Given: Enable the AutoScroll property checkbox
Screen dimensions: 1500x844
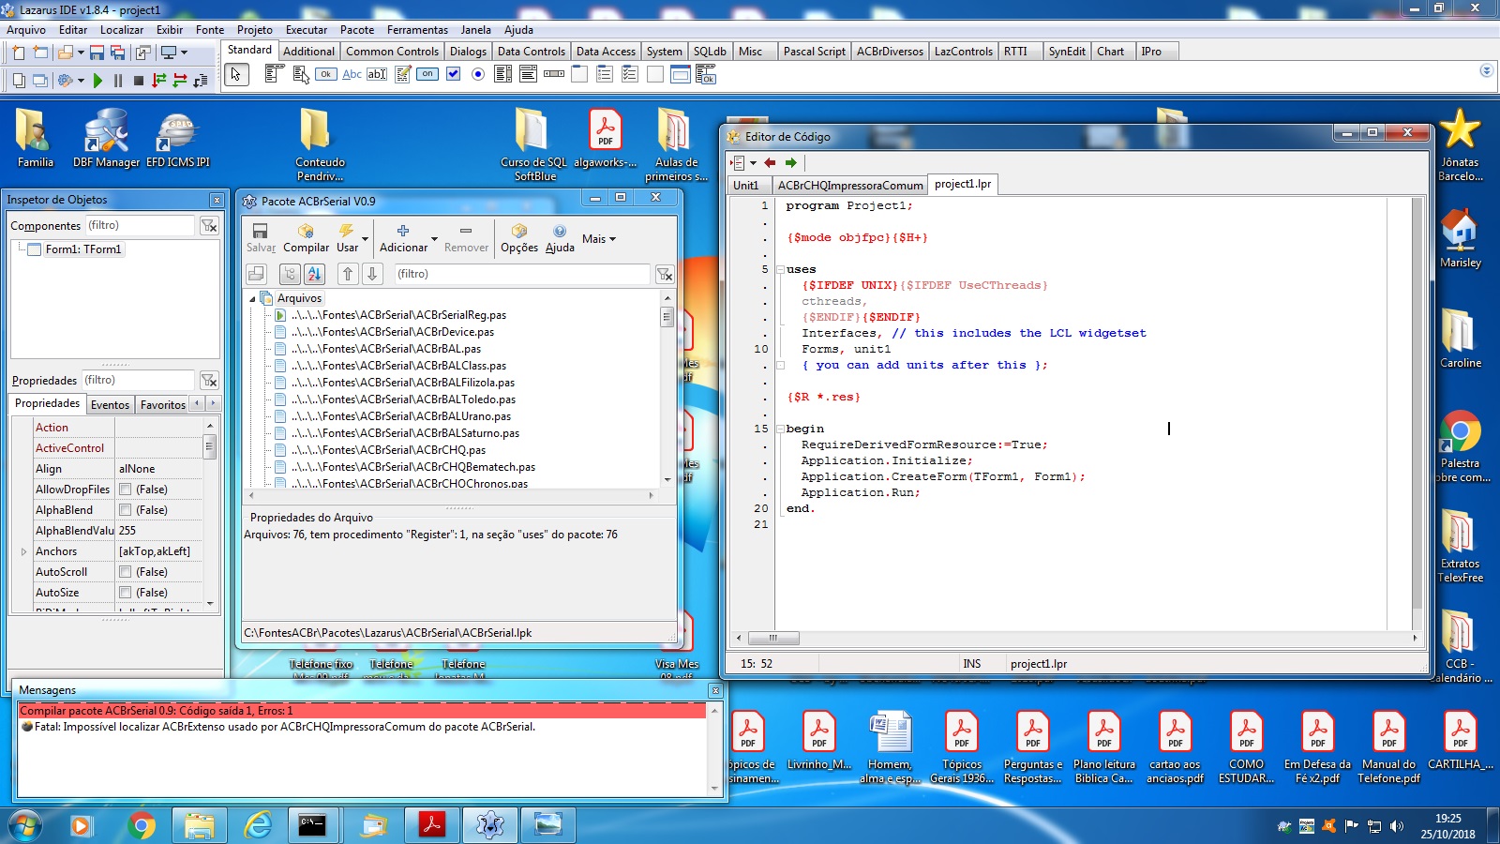Looking at the screenshot, I should pyautogui.click(x=126, y=572).
